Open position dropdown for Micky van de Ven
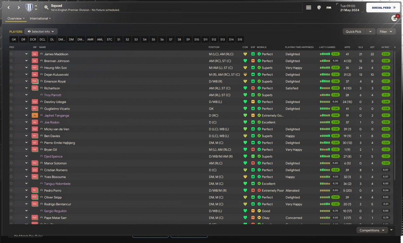 (x=26, y=129)
